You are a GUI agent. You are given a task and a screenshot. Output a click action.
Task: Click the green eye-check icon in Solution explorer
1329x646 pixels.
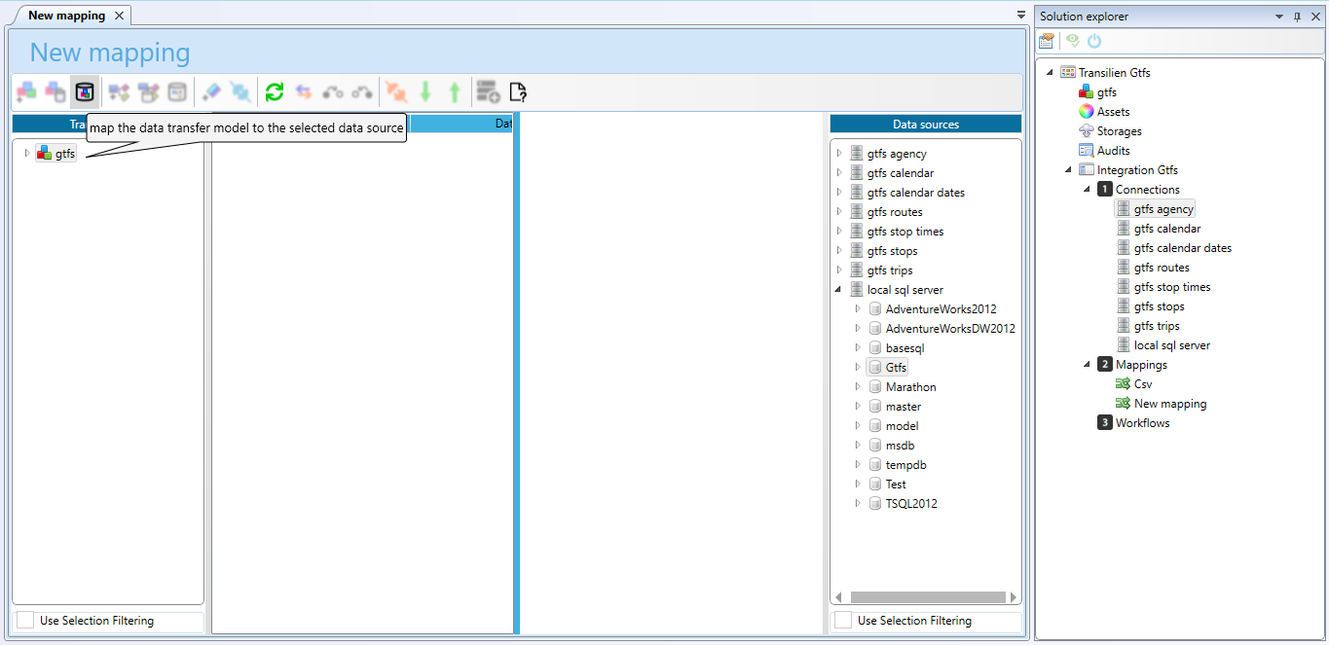(x=1073, y=41)
